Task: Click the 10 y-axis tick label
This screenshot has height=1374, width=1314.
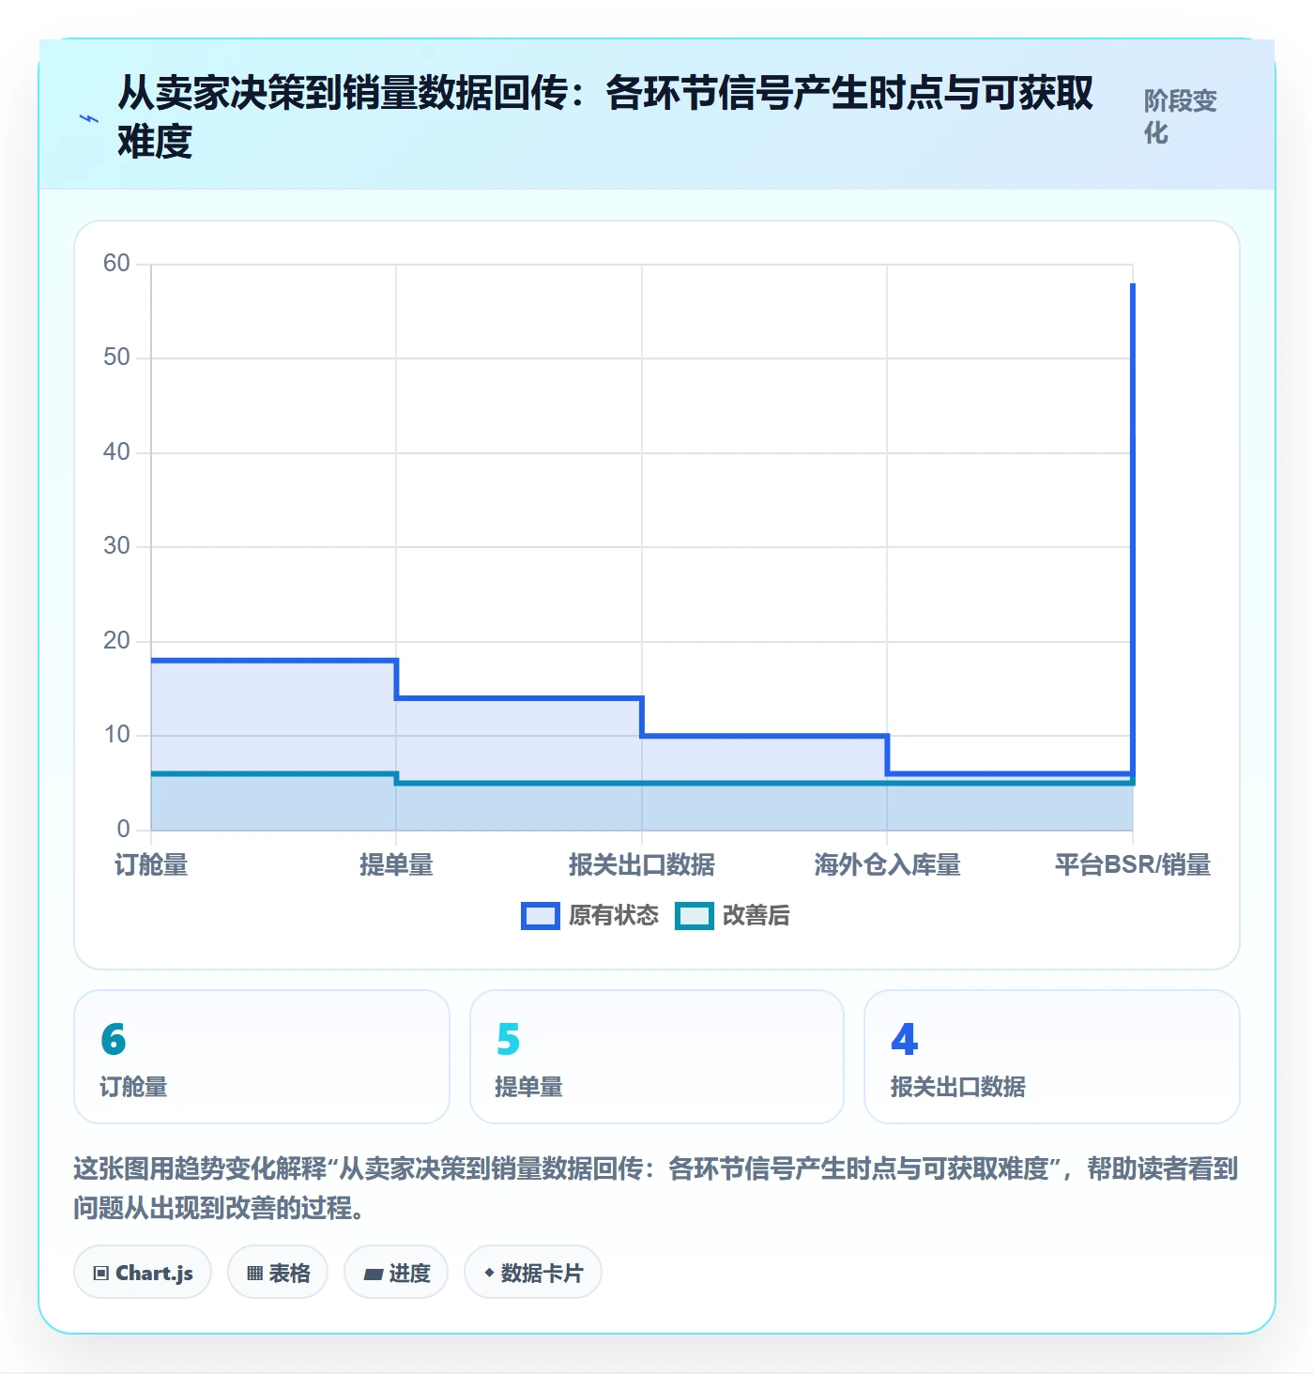Action: [116, 735]
